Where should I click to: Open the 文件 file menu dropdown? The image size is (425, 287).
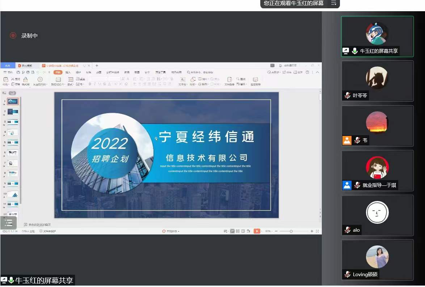tap(9, 72)
